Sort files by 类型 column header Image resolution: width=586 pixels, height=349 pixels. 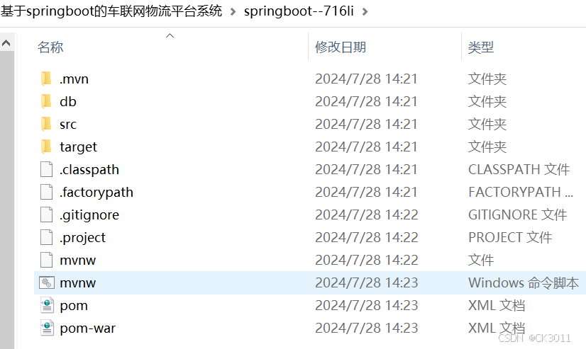point(481,47)
